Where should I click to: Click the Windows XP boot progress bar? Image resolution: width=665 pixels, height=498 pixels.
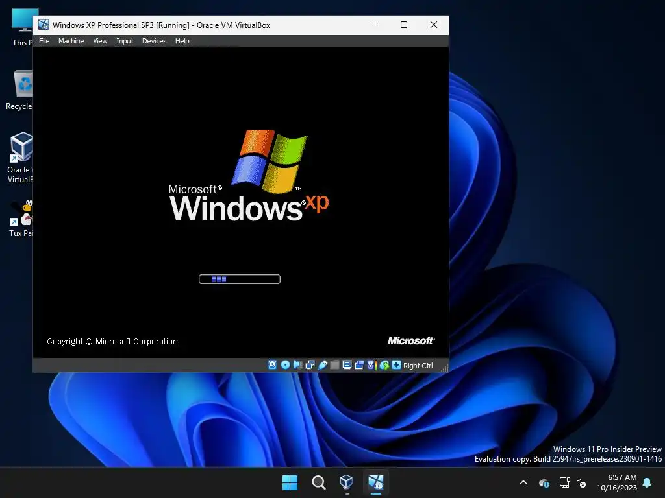pyautogui.click(x=240, y=279)
